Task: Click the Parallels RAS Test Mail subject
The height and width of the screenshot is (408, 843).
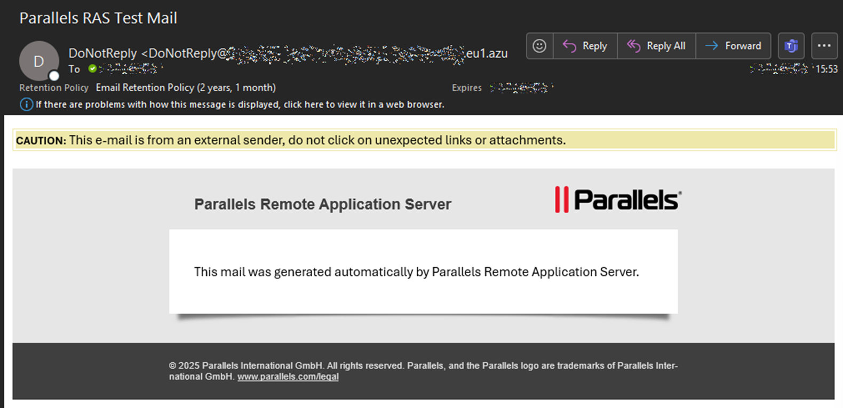Action: [x=98, y=18]
